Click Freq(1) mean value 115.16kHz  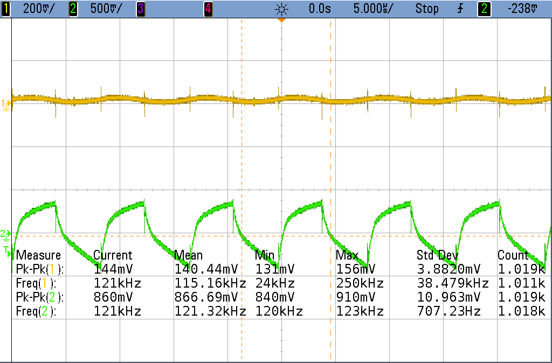210,283
